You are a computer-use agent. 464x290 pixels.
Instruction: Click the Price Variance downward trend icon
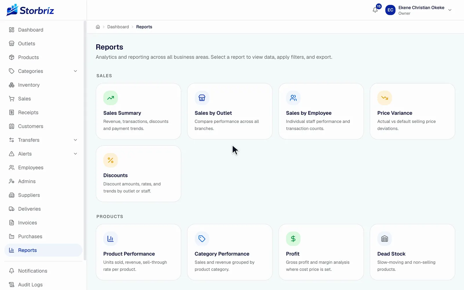click(x=385, y=98)
